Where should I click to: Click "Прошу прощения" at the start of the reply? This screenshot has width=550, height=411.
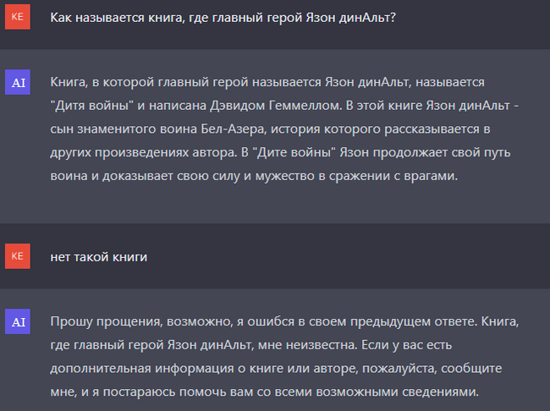(97, 322)
